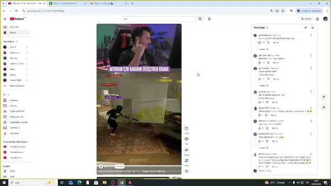Switch to the second browser tab

67,4
